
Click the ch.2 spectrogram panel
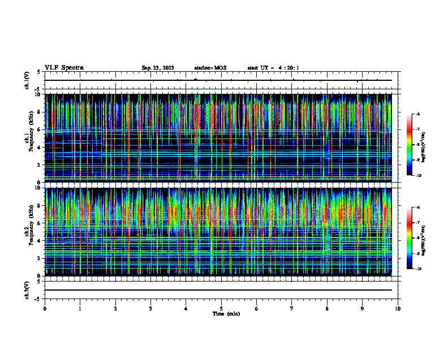218,232
